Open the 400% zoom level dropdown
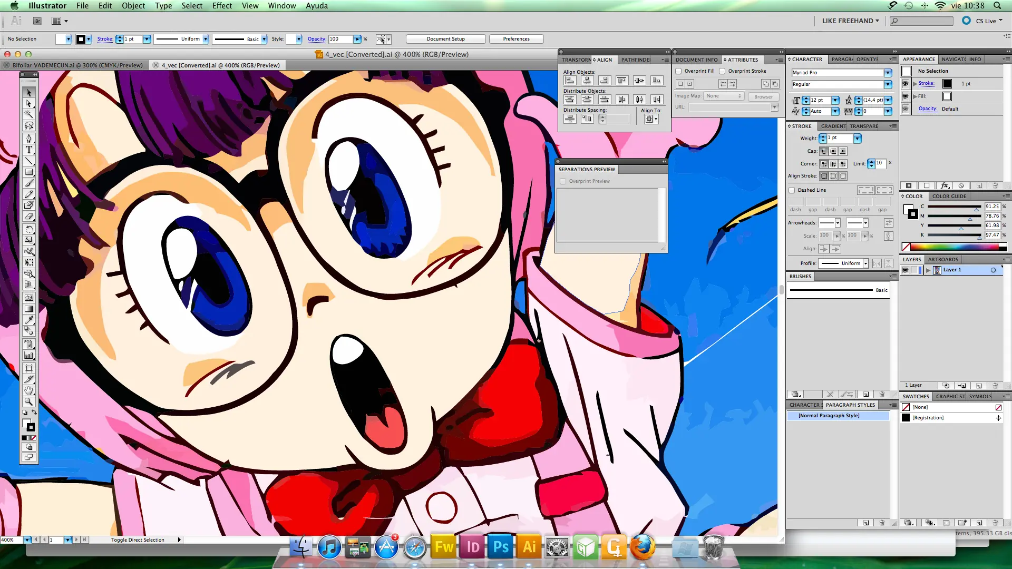1012x569 pixels. click(x=27, y=540)
